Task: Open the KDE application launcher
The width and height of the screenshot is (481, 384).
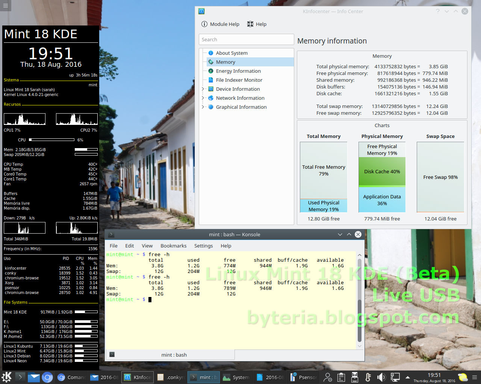Action: (7, 377)
